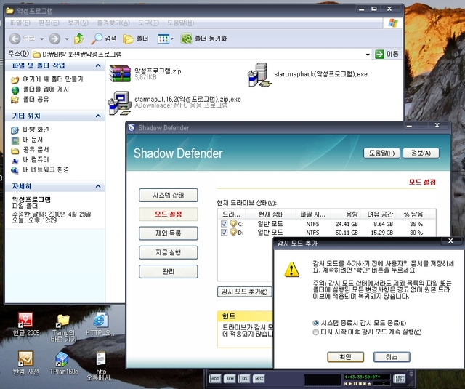Go up one folder level in Explorer
465x389 pixels.
coord(79,39)
